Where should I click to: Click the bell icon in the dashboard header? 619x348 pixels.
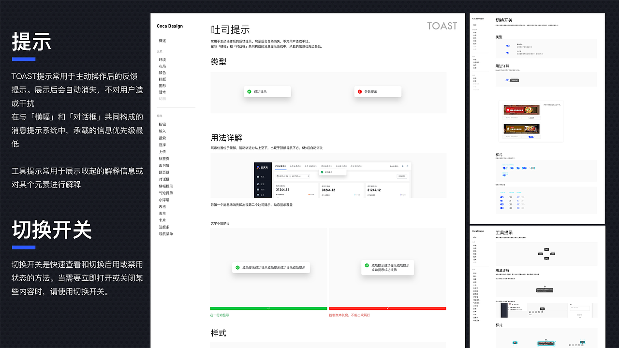click(x=402, y=166)
